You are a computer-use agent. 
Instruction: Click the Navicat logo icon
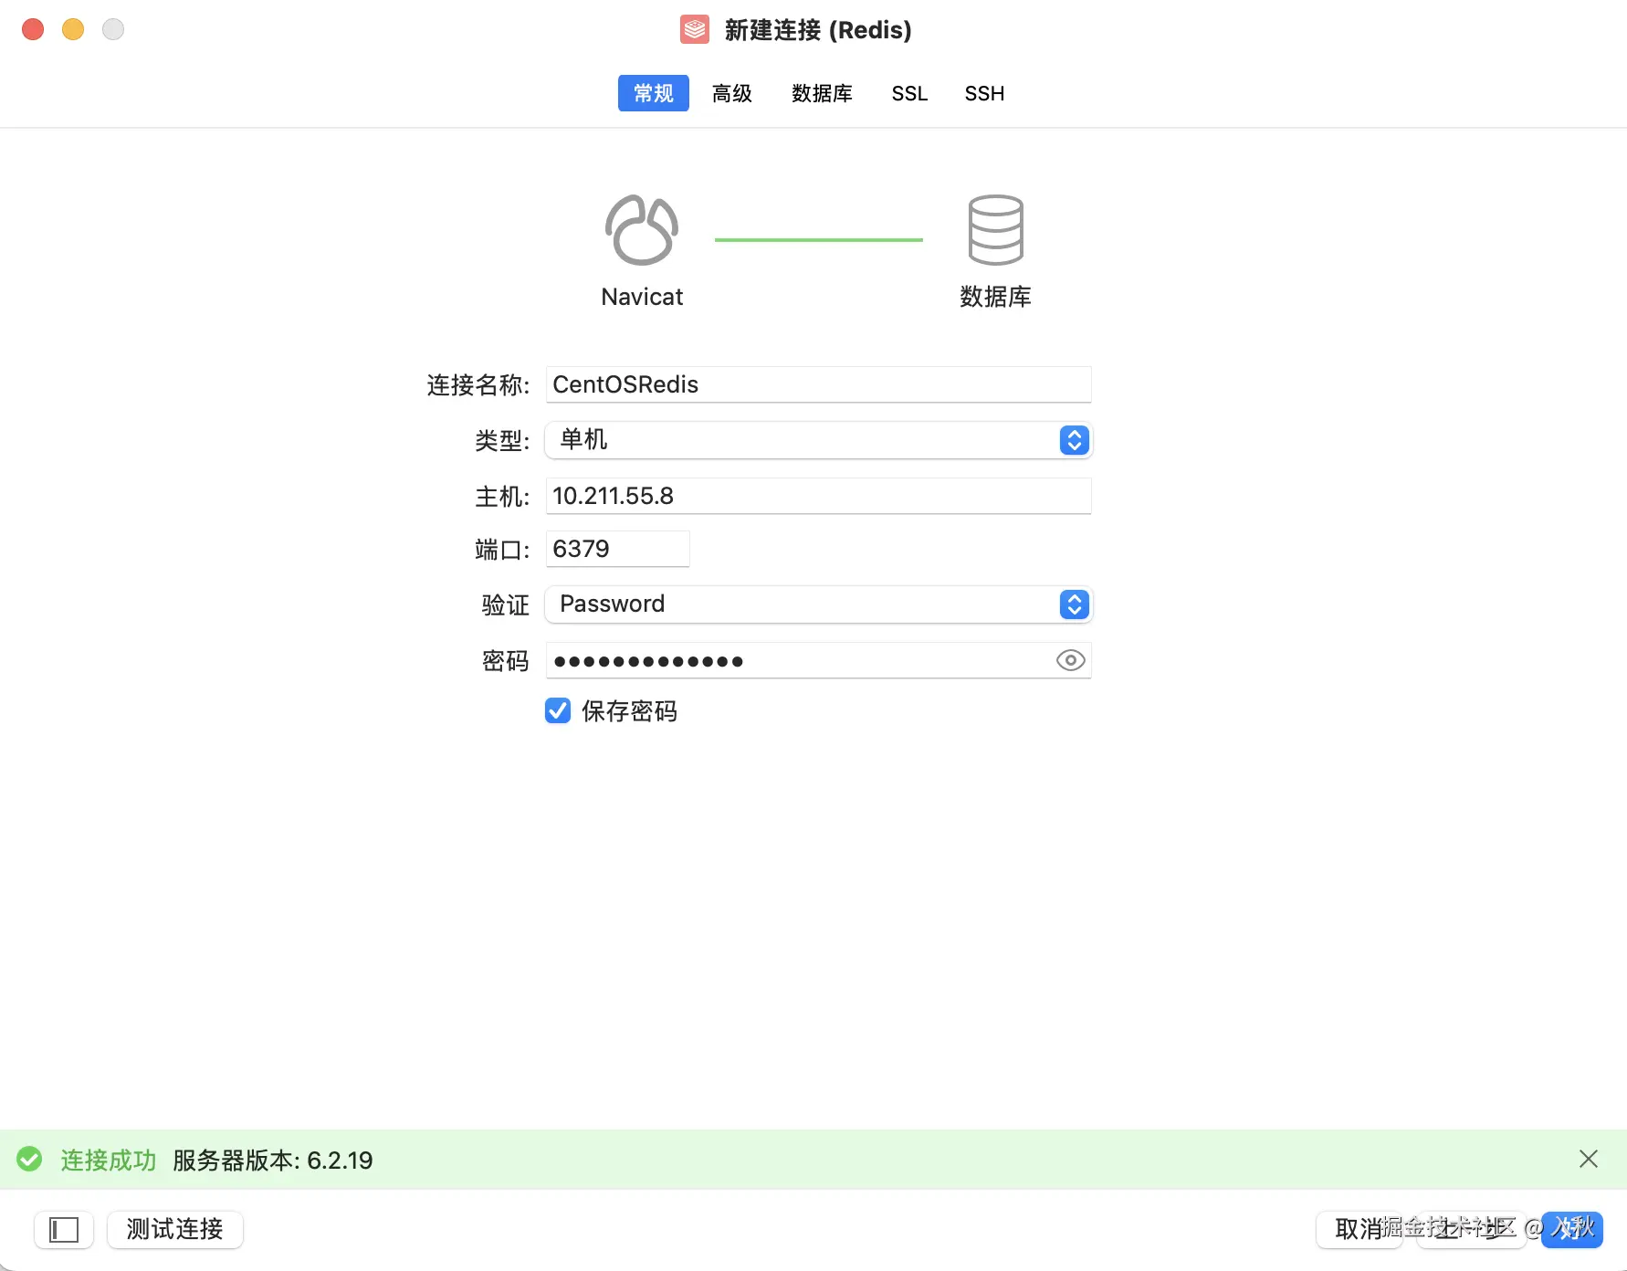[x=642, y=230]
